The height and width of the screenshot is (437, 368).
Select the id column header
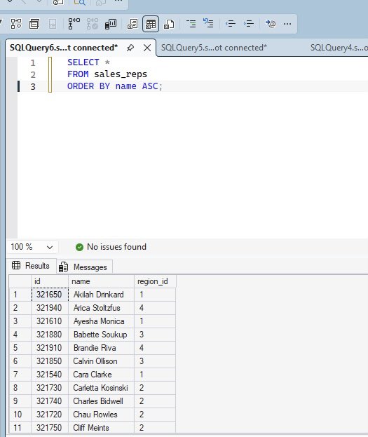click(x=50, y=281)
